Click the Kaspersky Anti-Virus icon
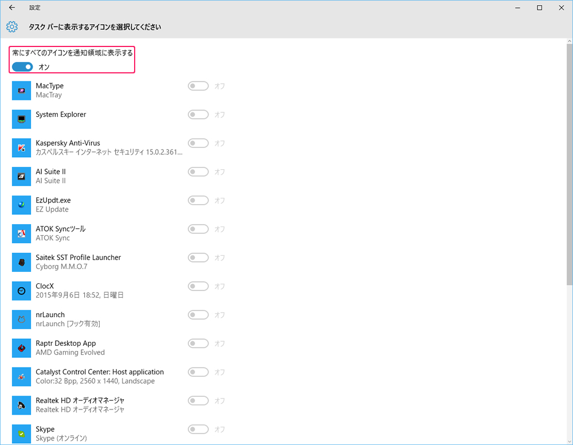The height and width of the screenshot is (445, 573). click(21, 147)
